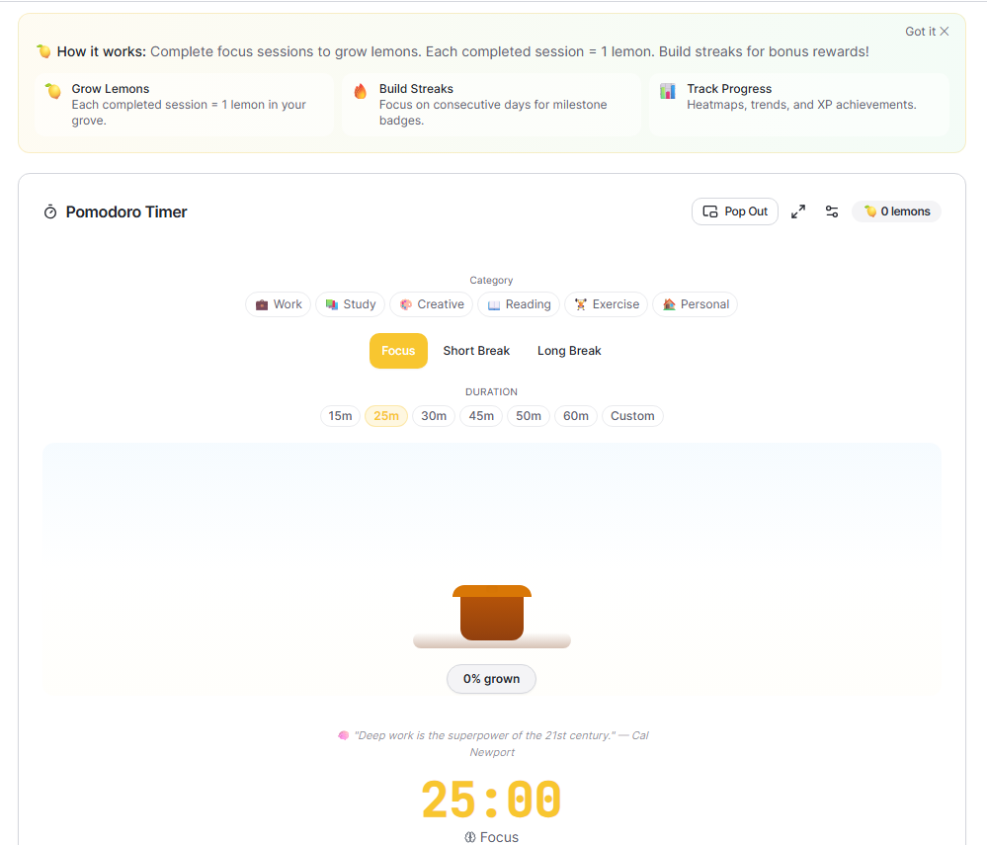Screen dimensions: 987x845
Task: Click the flame icon next to Build Streaks
Action: tap(360, 88)
